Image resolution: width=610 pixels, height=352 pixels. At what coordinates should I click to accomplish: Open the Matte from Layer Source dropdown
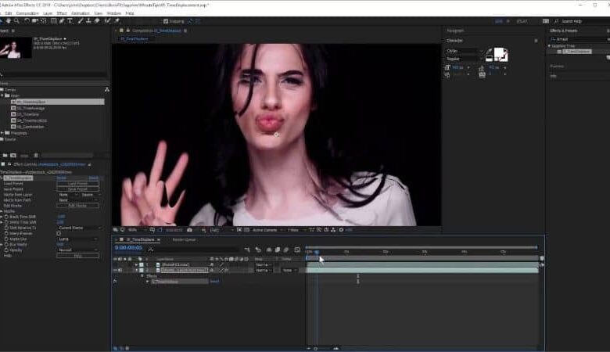pos(90,195)
